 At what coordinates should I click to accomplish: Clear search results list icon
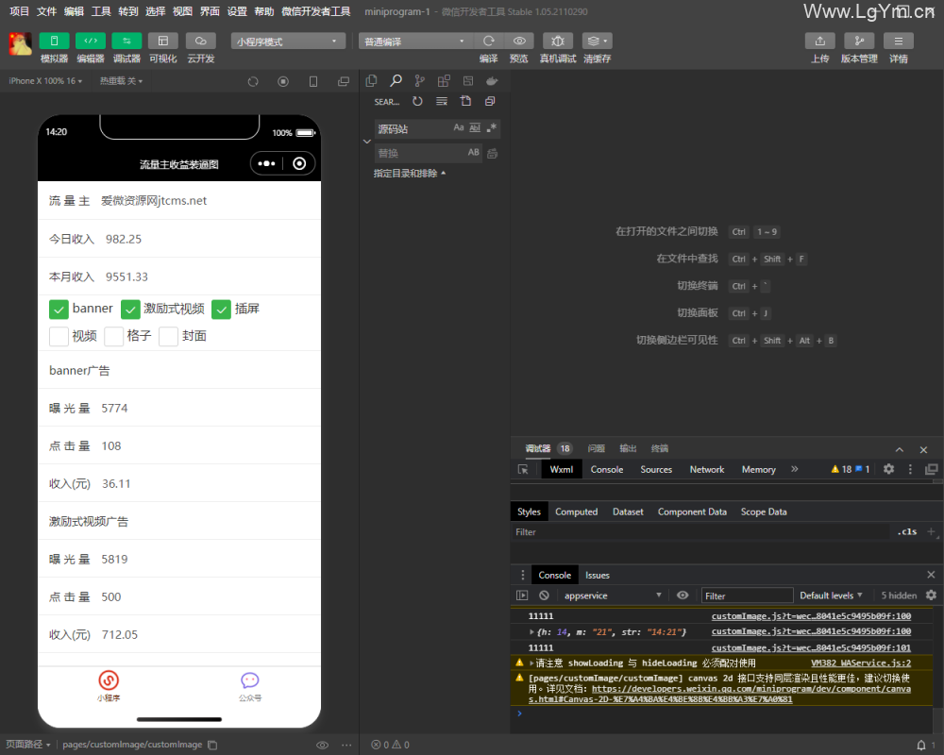click(x=441, y=101)
